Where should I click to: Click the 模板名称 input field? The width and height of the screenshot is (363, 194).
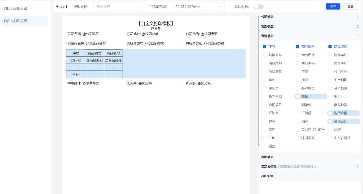pyautogui.click(x=117, y=7)
